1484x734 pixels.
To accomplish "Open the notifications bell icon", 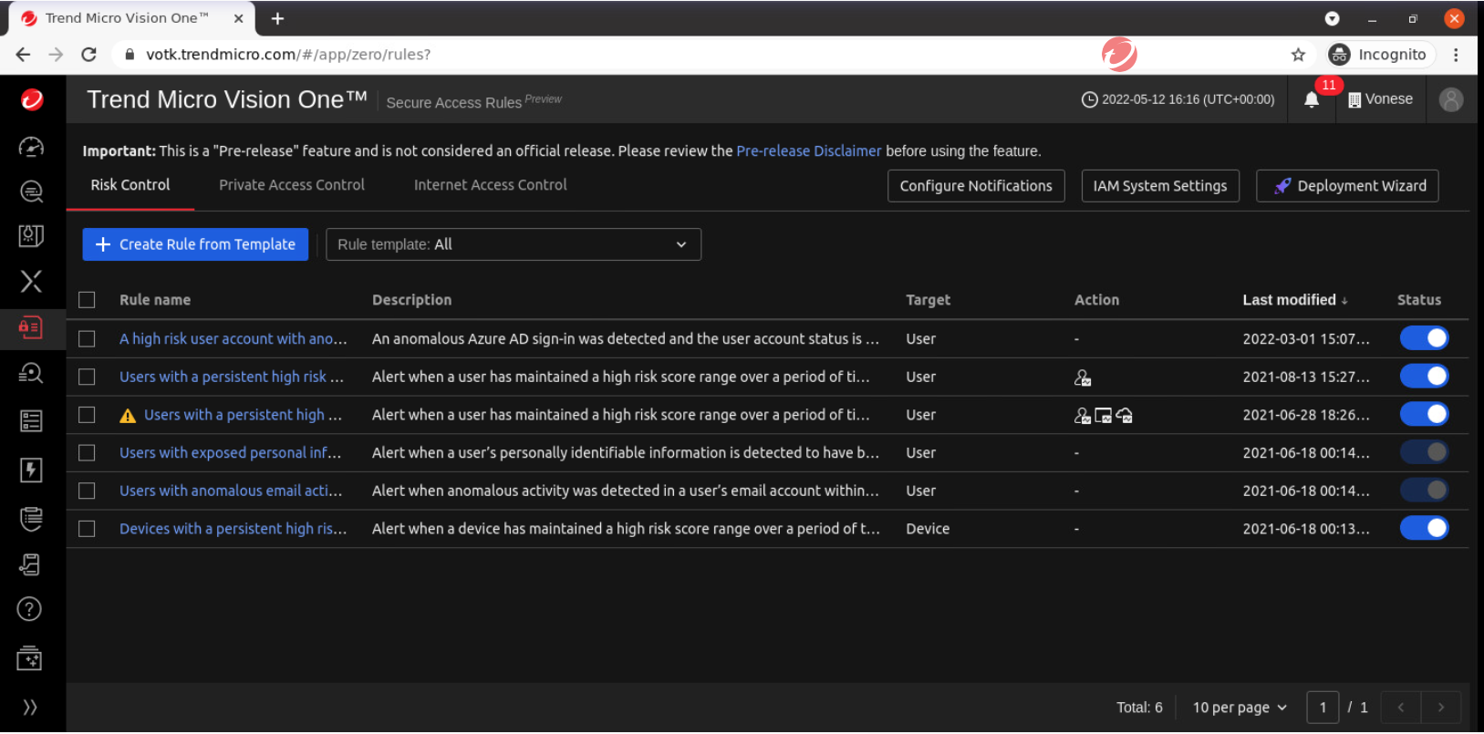I will [1311, 100].
